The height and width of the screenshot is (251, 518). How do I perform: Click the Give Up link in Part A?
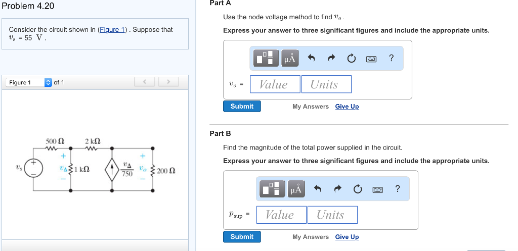click(347, 107)
